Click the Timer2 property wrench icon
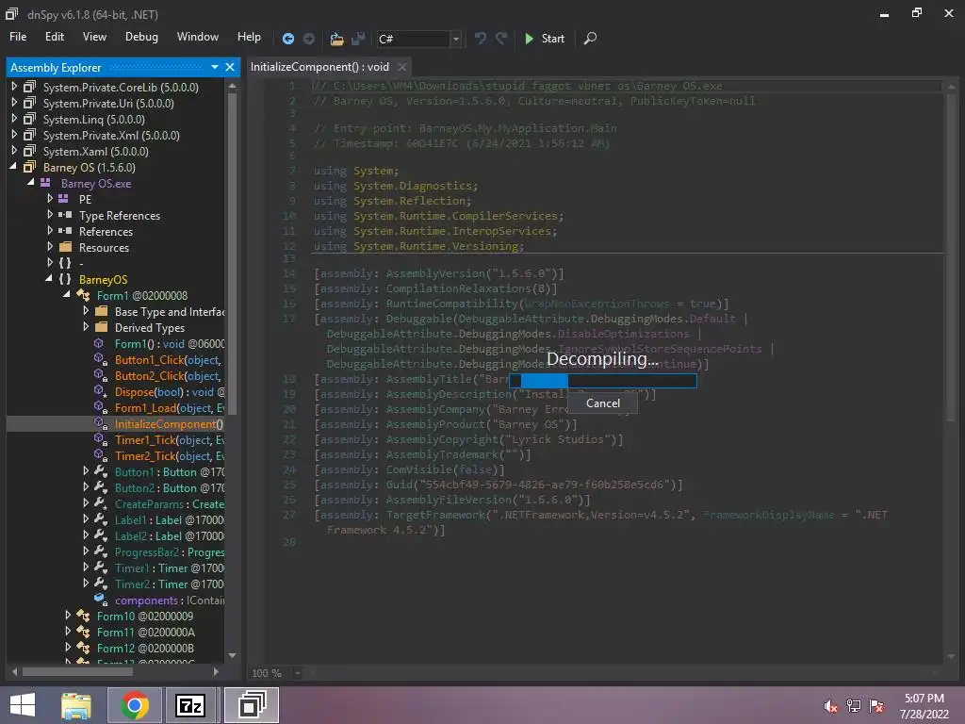This screenshot has height=724, width=965. pos(101,584)
